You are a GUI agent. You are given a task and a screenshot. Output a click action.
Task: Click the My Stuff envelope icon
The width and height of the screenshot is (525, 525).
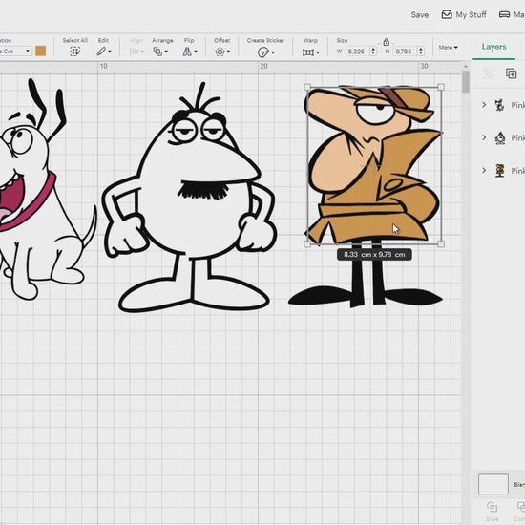[447, 14]
